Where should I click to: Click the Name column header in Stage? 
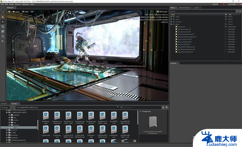click(173, 14)
